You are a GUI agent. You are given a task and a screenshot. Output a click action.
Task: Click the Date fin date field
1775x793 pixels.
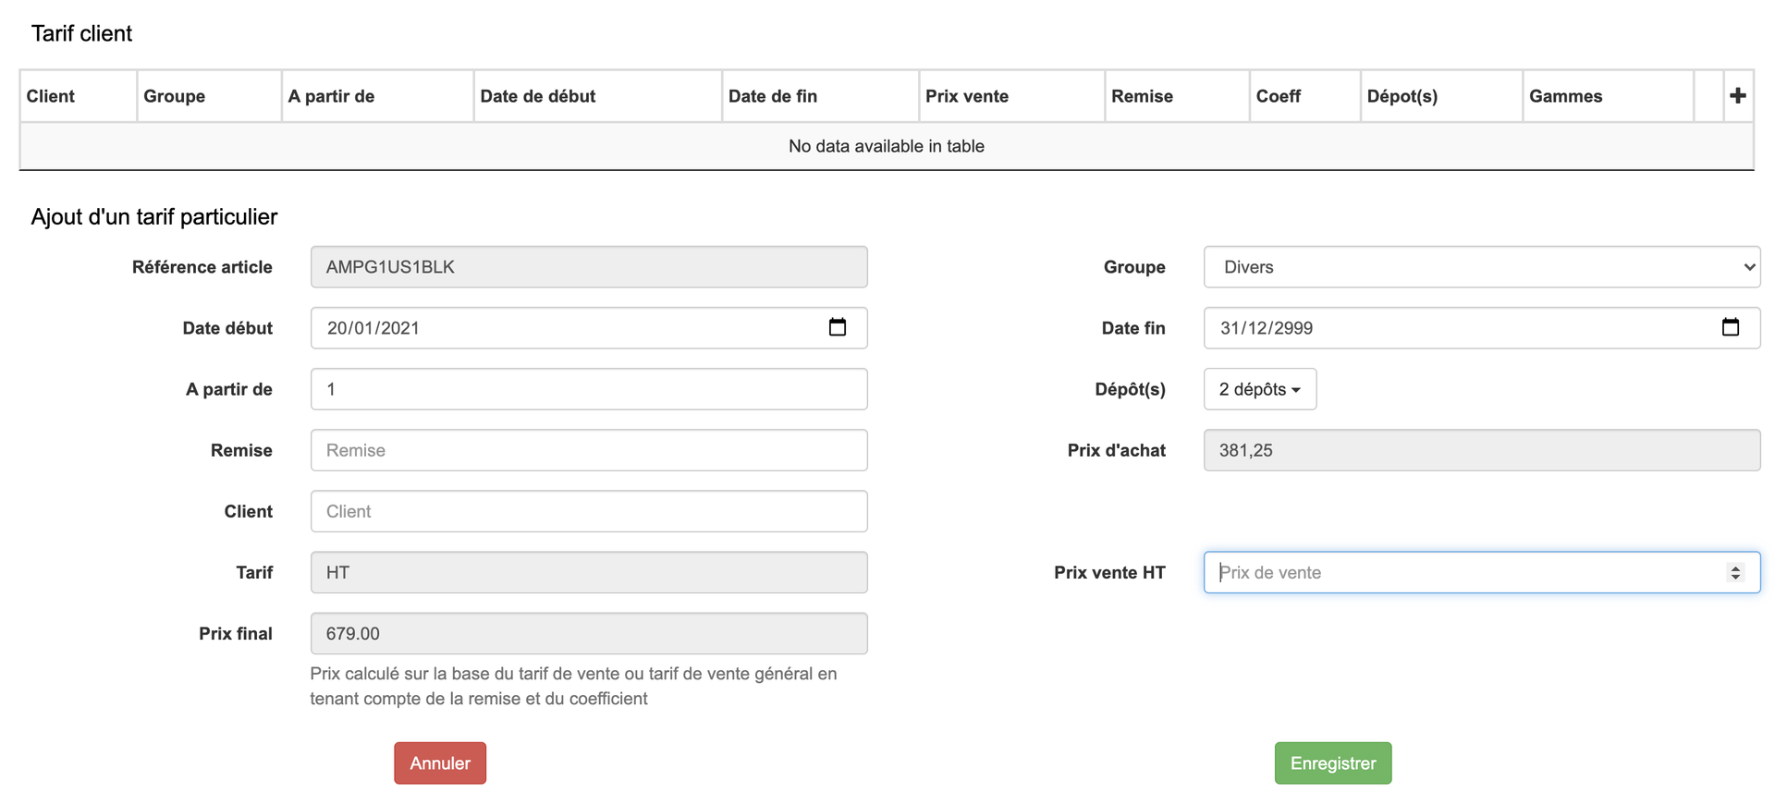pos(1451,328)
